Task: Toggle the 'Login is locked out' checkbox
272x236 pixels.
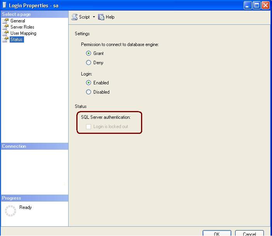Action: [x=88, y=127]
